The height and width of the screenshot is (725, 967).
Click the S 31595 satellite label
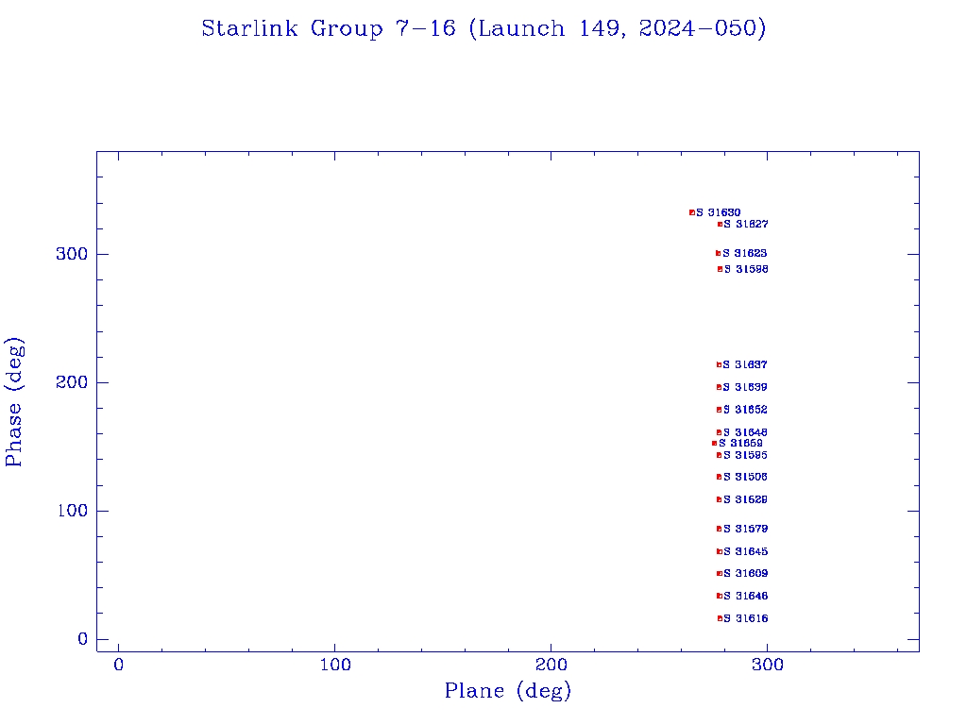coord(745,455)
